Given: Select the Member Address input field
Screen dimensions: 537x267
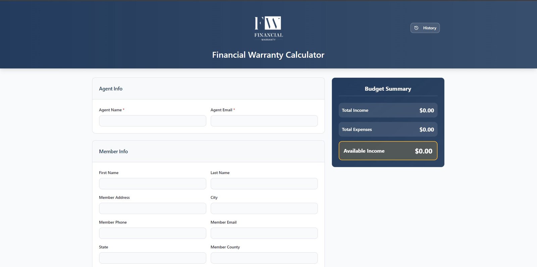Looking at the screenshot, I should 152,208.
